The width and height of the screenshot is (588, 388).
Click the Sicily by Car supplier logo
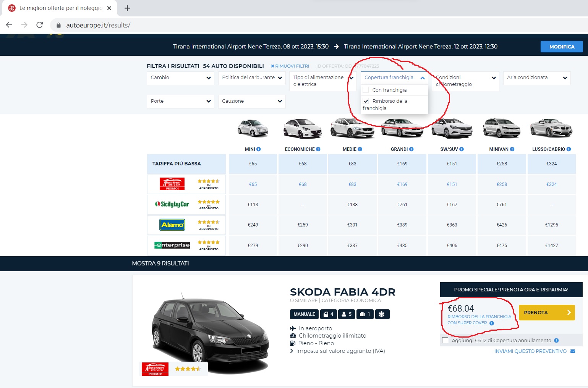tap(172, 204)
